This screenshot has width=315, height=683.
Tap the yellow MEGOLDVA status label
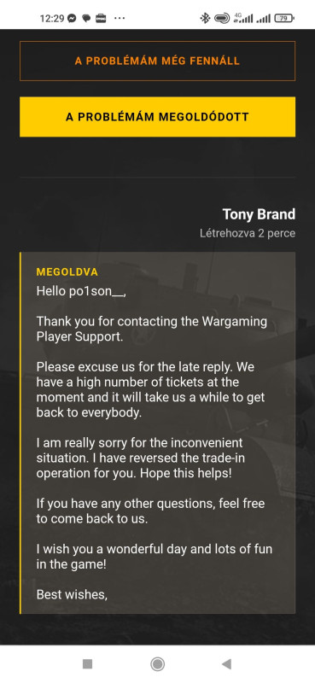[x=67, y=272]
